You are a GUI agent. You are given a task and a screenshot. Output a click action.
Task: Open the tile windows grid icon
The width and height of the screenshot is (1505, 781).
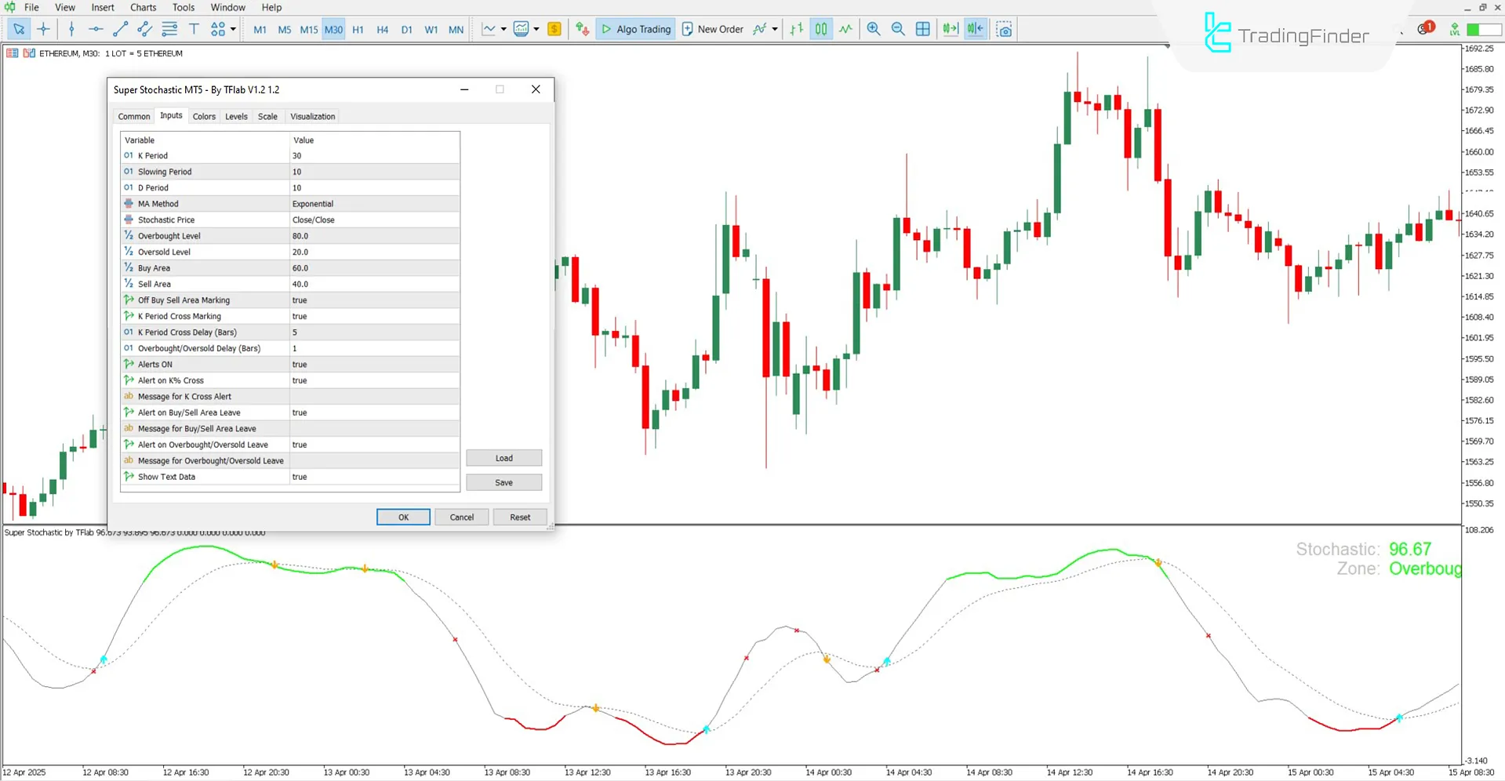(x=923, y=29)
